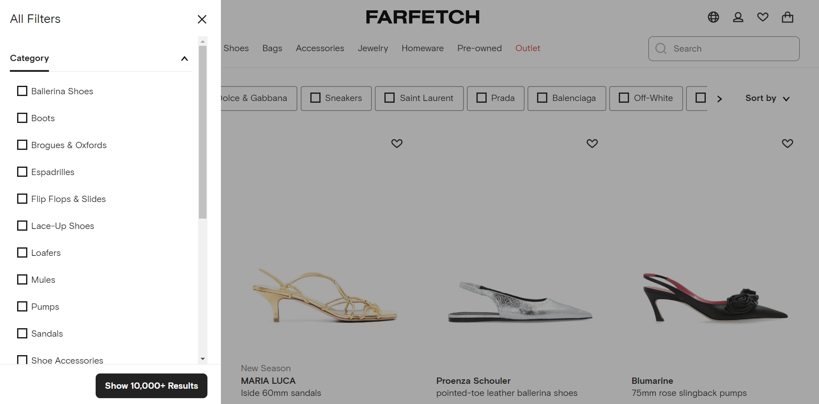Save the Blumarine slingback pumps to wishlist
Screen dimensions: 819x404
coord(788,144)
